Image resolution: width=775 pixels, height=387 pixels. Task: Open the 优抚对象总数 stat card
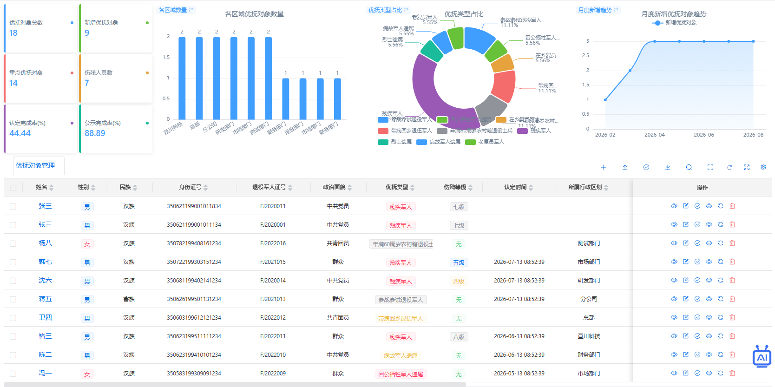point(40,28)
